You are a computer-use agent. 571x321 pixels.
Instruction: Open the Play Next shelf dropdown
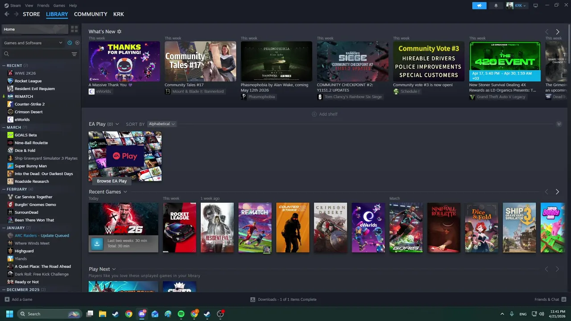114,269
